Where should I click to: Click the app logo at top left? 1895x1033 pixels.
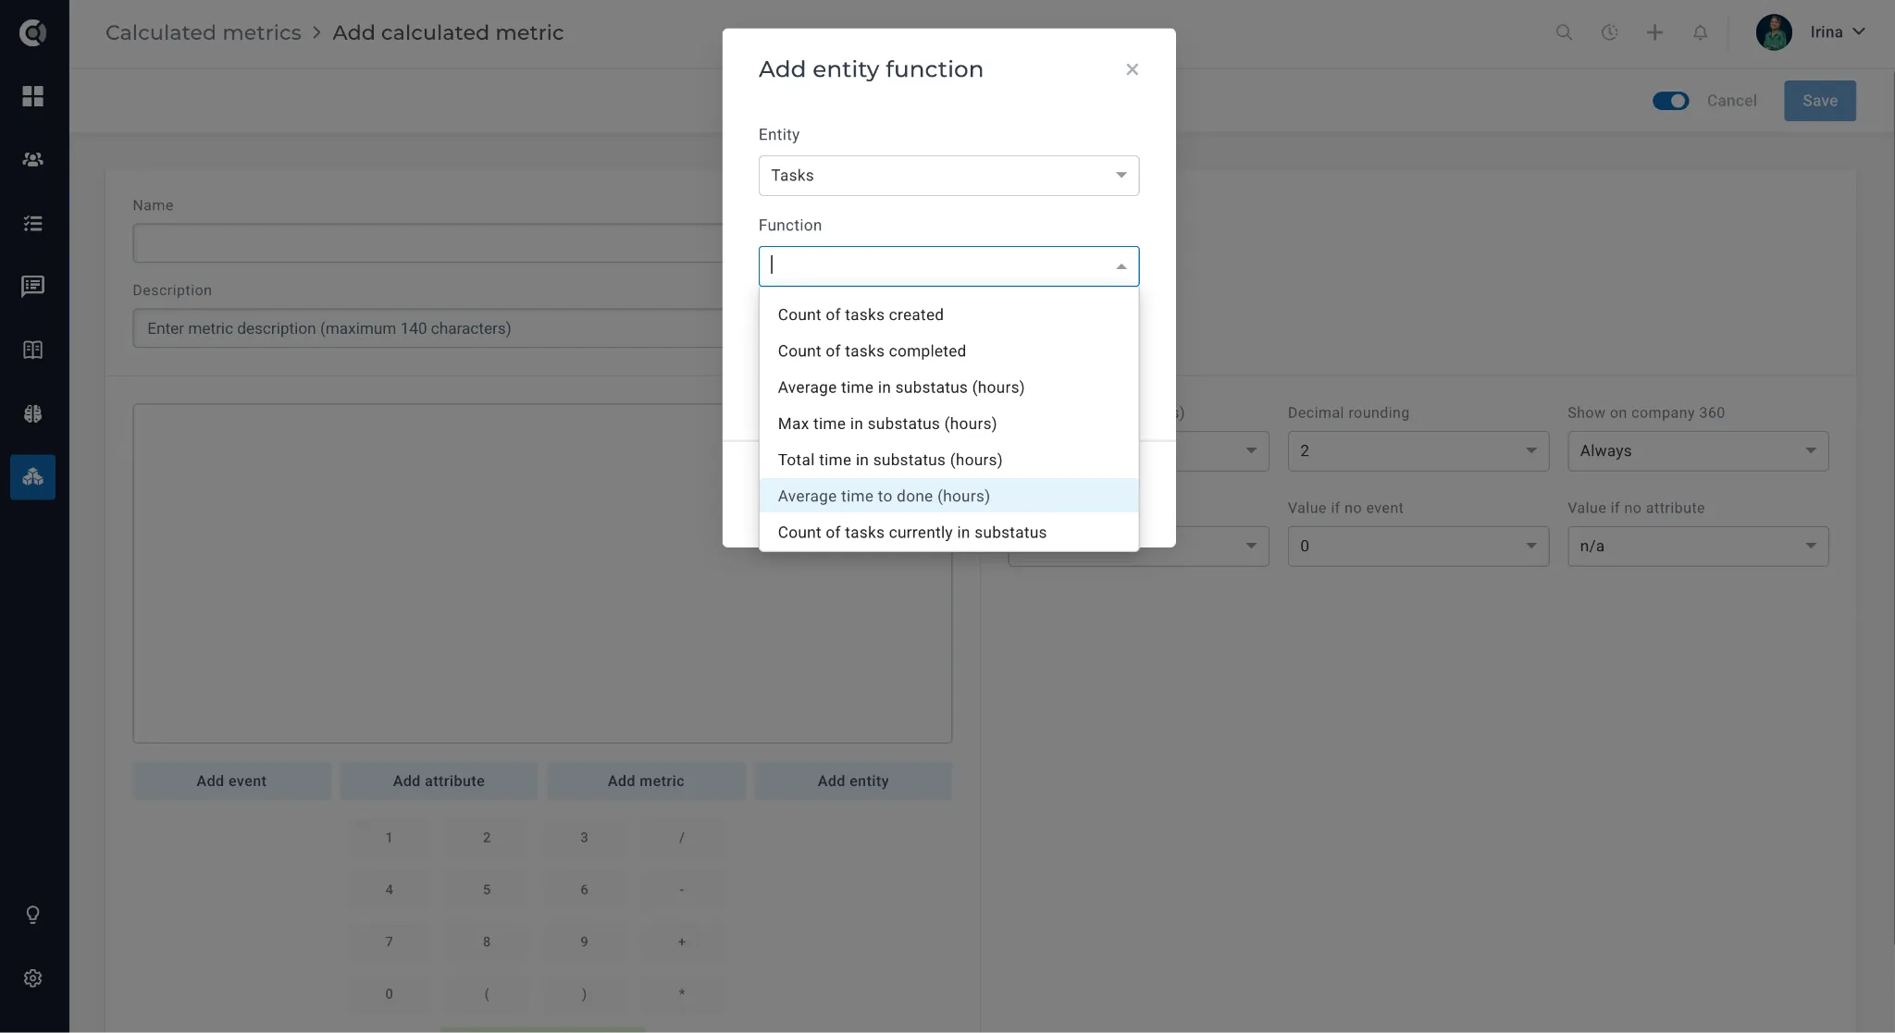tap(33, 32)
